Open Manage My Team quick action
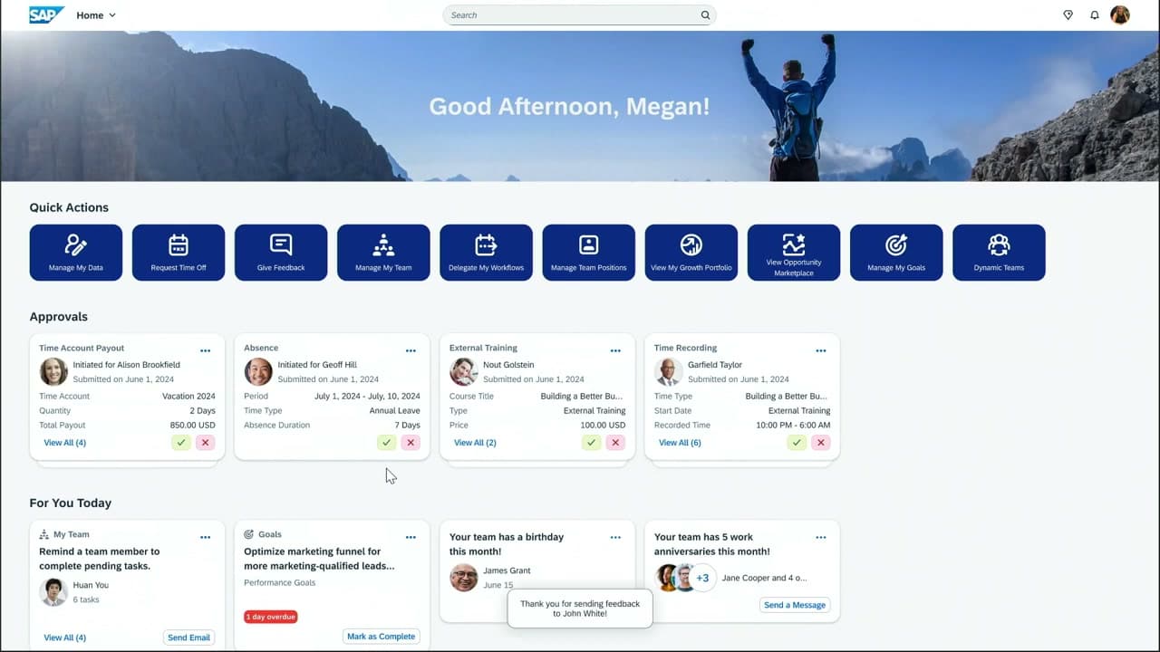 [x=383, y=253]
